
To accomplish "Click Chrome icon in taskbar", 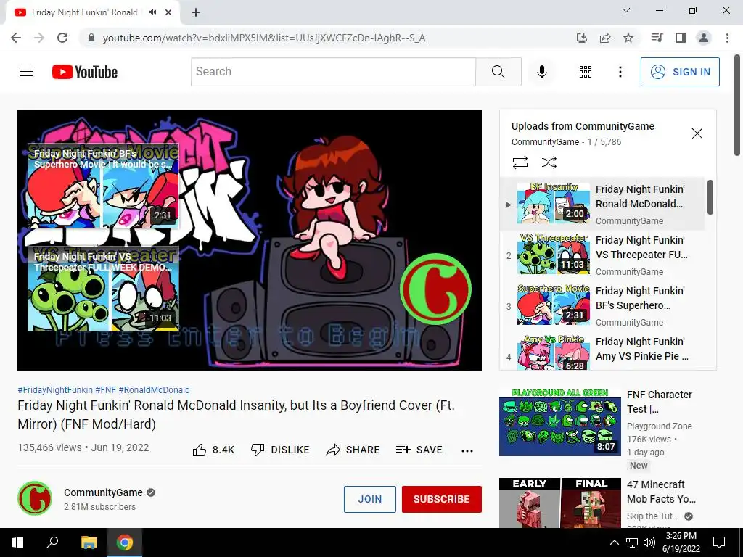I will tap(125, 542).
